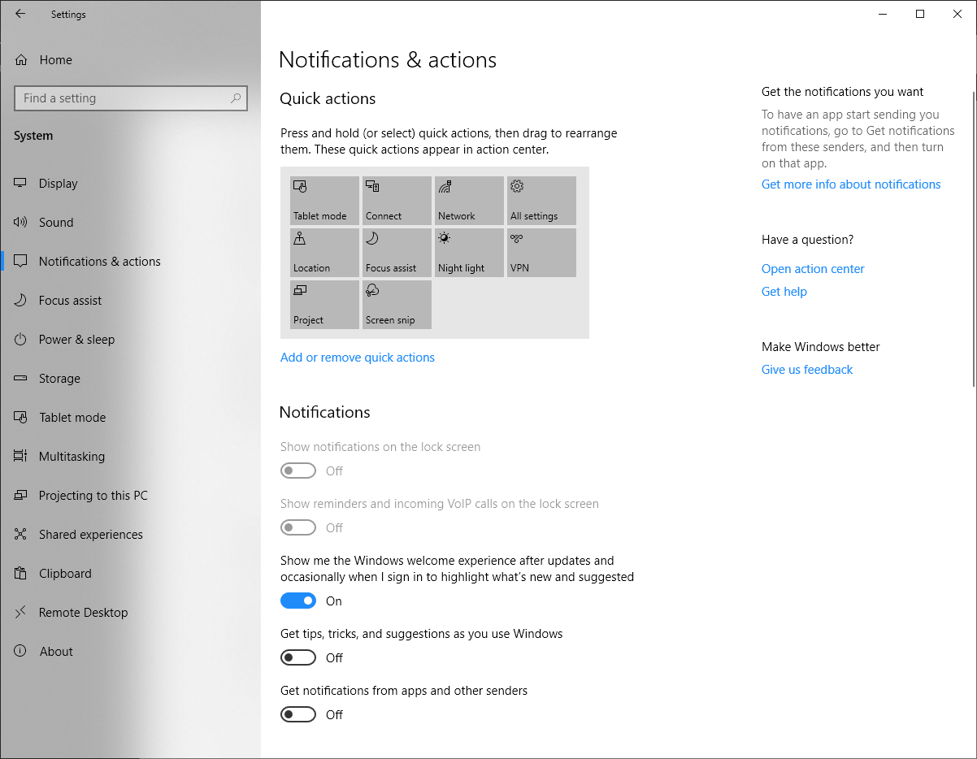Viewport: 977px width, 759px height.
Task: Click the Power & sleep icon
Action: (21, 339)
